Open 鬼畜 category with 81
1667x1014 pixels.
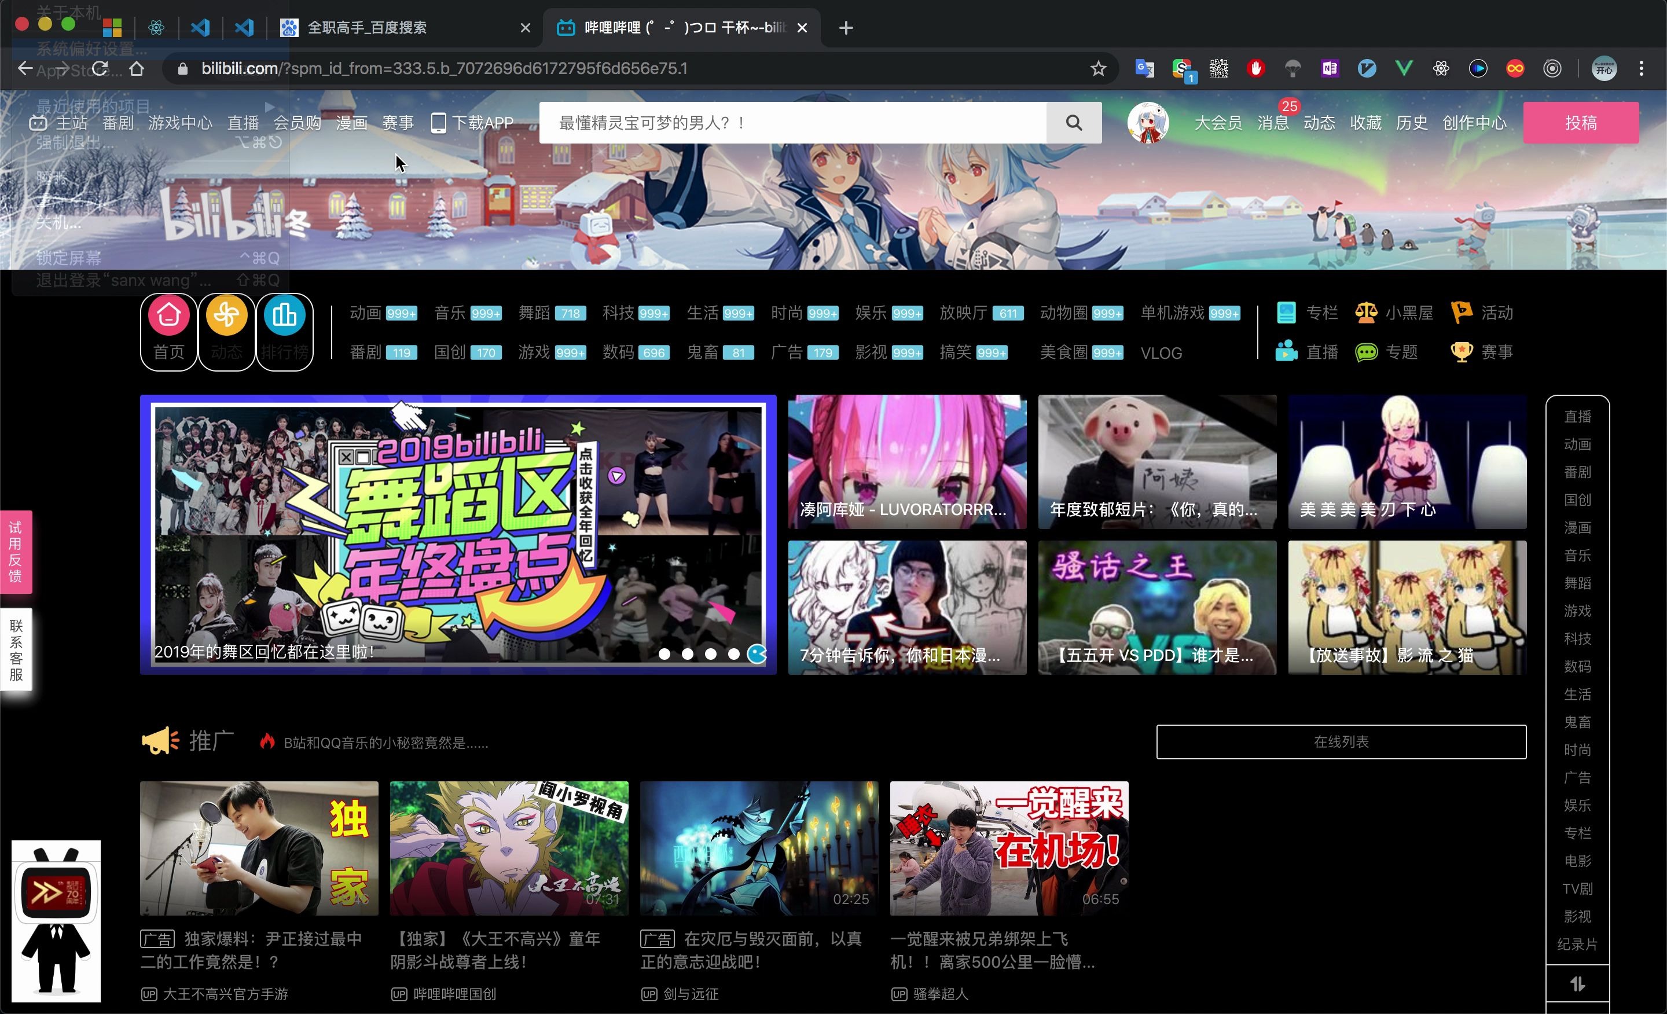click(x=720, y=352)
